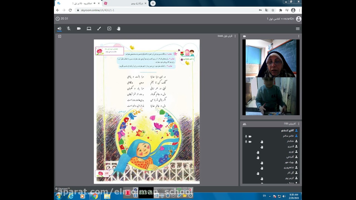Open Chrome three-dot menu
Viewport: 356px width, 200px height.
299,10
